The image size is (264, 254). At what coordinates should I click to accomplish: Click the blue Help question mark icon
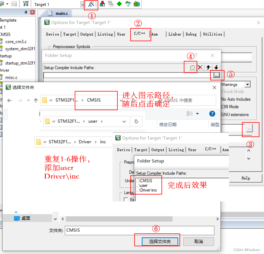[212, 114]
